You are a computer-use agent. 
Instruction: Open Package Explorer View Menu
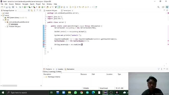tap(35, 11)
